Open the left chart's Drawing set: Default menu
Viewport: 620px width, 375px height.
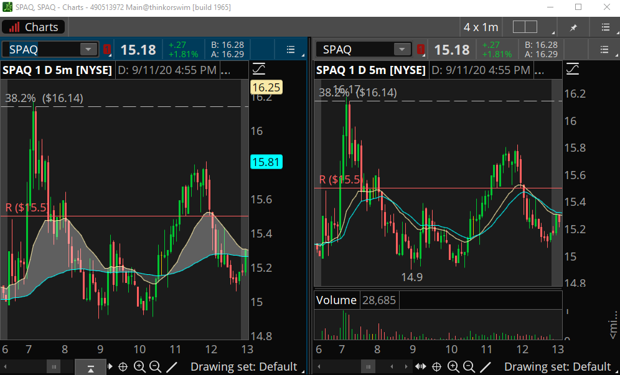[244, 367]
